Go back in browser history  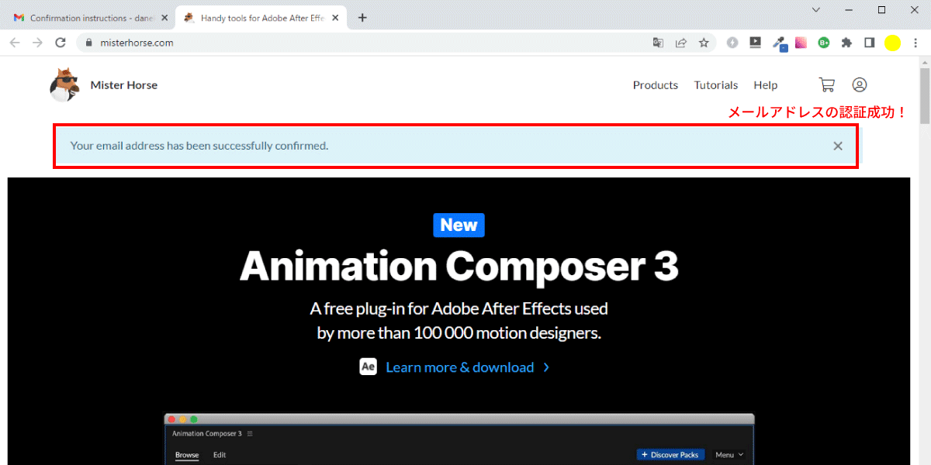tap(15, 43)
